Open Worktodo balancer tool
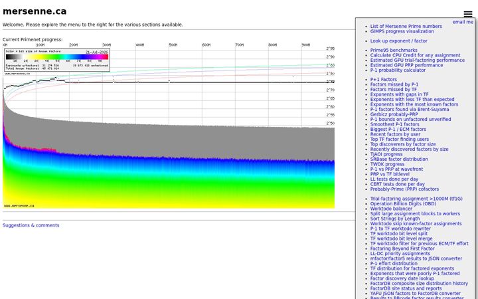 click(x=391, y=209)
